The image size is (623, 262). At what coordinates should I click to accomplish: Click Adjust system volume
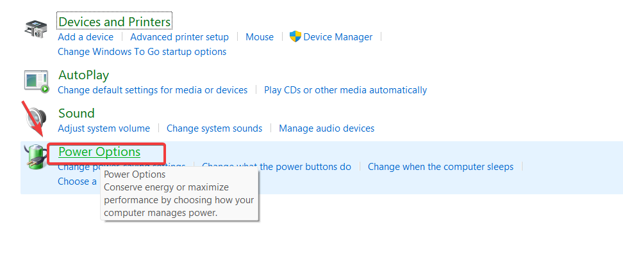(x=104, y=128)
